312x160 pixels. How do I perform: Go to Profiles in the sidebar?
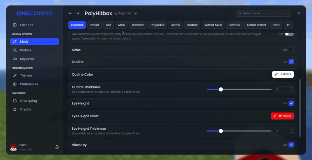click(34, 50)
